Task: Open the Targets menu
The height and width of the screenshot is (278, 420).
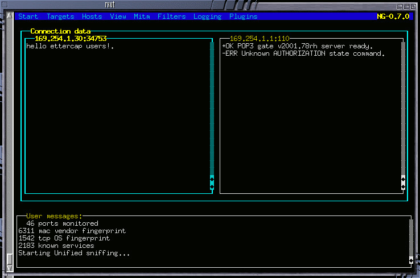Action: point(60,16)
